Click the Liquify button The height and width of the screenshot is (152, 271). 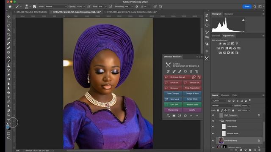click(192, 110)
